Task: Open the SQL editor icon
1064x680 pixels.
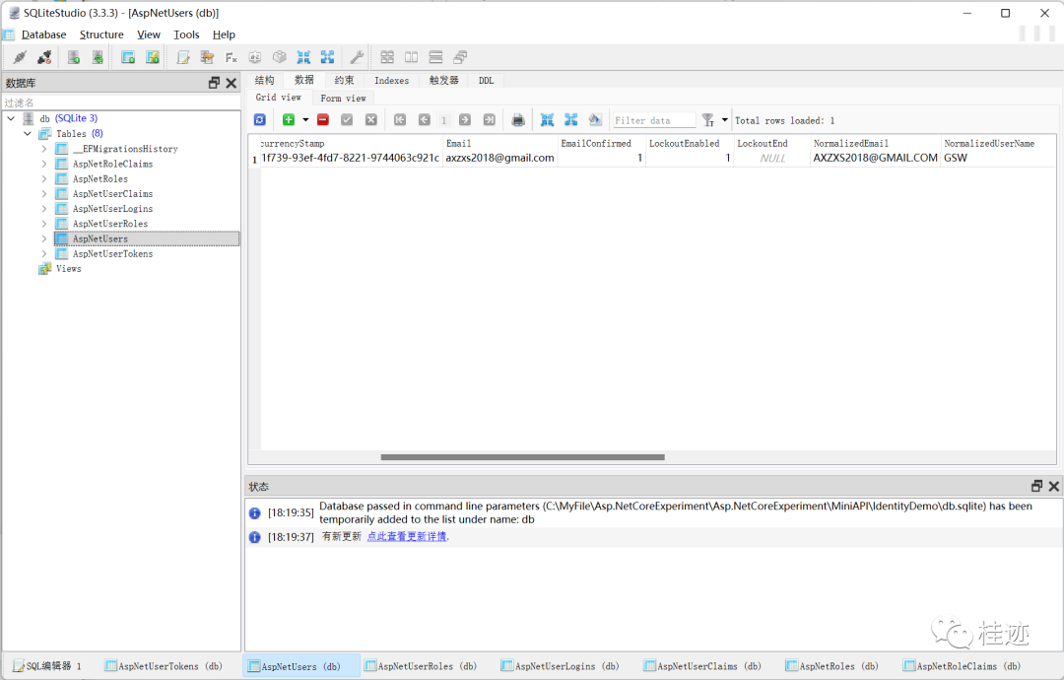Action: (x=182, y=58)
